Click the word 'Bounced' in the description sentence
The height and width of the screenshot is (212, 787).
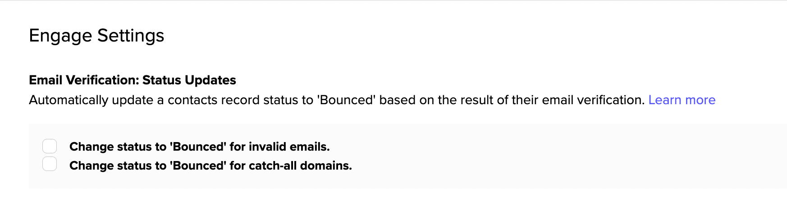click(x=346, y=100)
